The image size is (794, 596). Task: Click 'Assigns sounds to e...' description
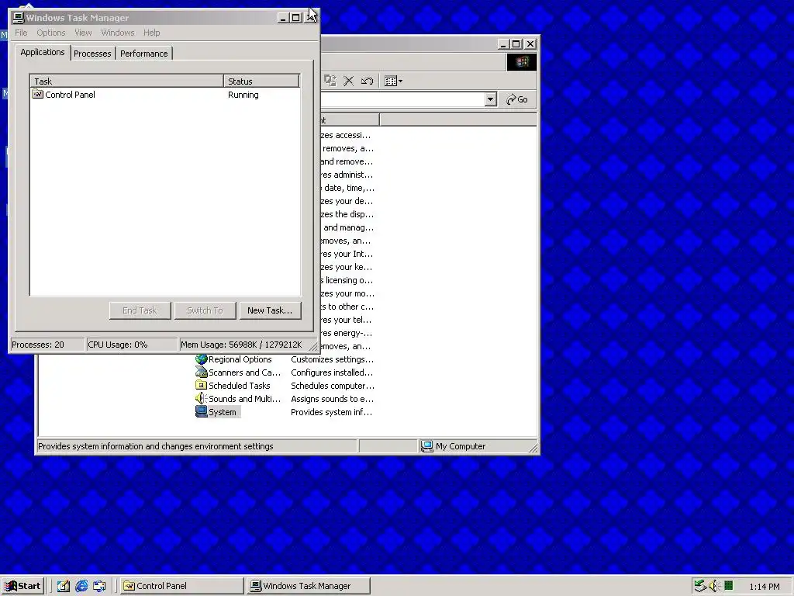click(332, 399)
